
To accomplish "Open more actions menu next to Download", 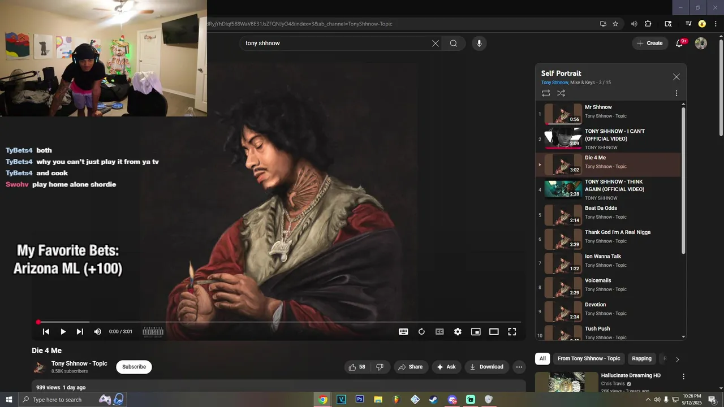I will 519,367.
